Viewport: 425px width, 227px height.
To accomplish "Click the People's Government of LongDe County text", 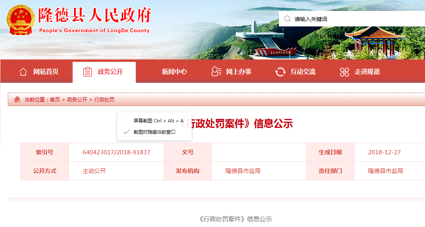I will 94,31.
